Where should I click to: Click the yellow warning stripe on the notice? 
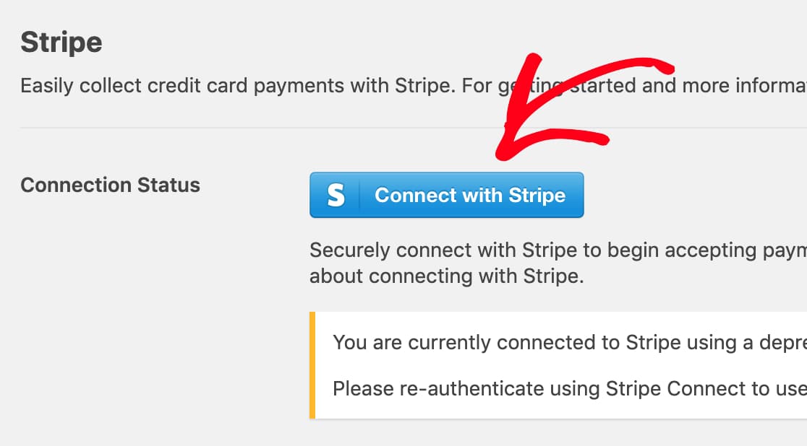(312, 365)
